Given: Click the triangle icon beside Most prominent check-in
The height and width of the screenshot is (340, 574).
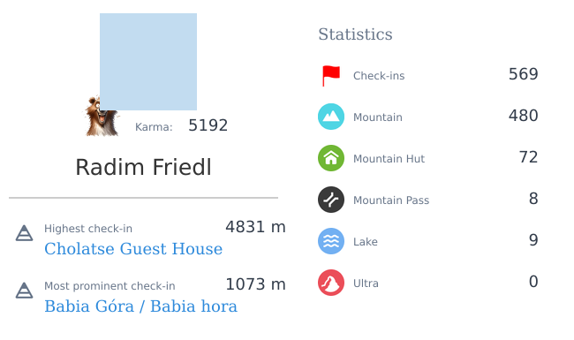Looking at the screenshot, I should point(24,291).
